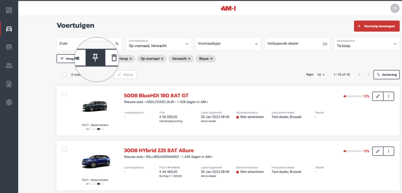Tick the select-all vehicles checkbox

(x=64, y=75)
